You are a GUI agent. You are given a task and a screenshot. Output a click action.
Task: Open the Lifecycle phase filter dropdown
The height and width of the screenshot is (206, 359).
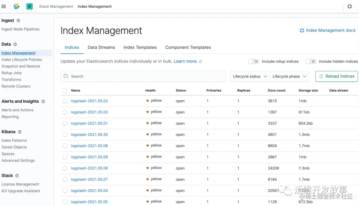coord(289,76)
